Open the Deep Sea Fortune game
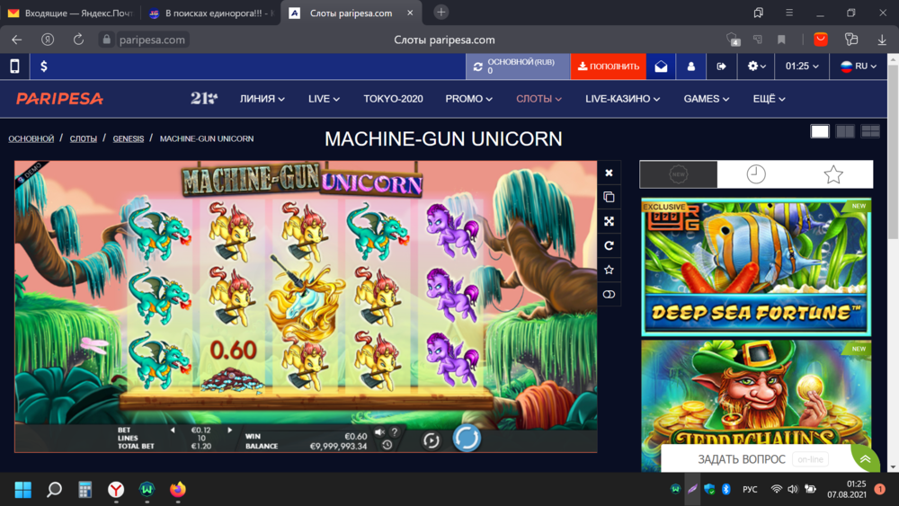The height and width of the screenshot is (506, 899). point(756,267)
